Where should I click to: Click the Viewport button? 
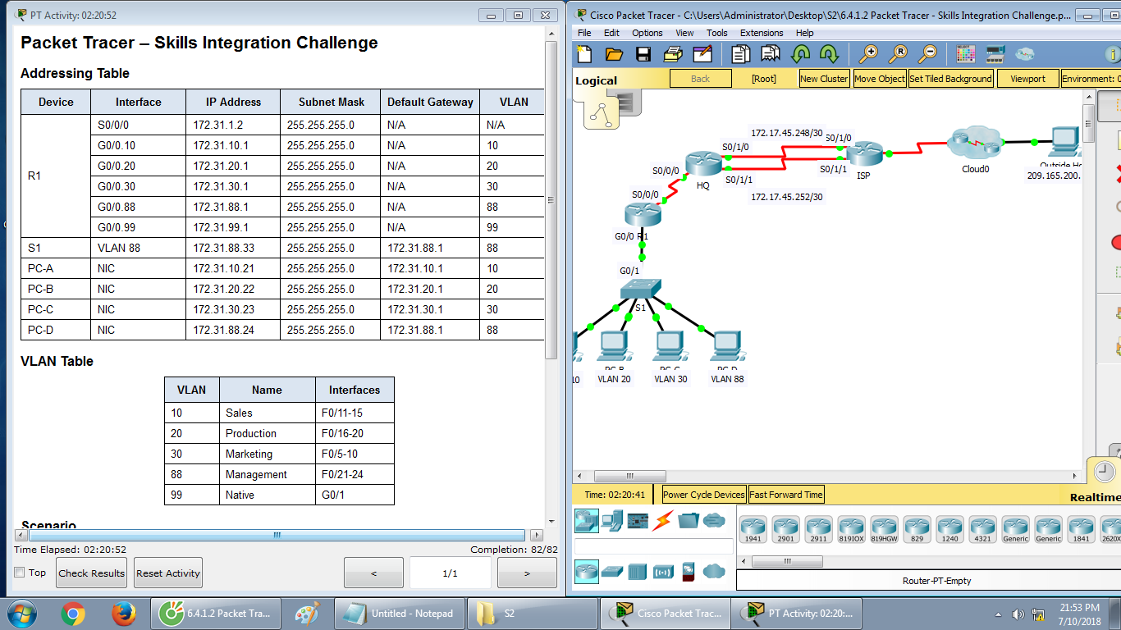[1027, 79]
